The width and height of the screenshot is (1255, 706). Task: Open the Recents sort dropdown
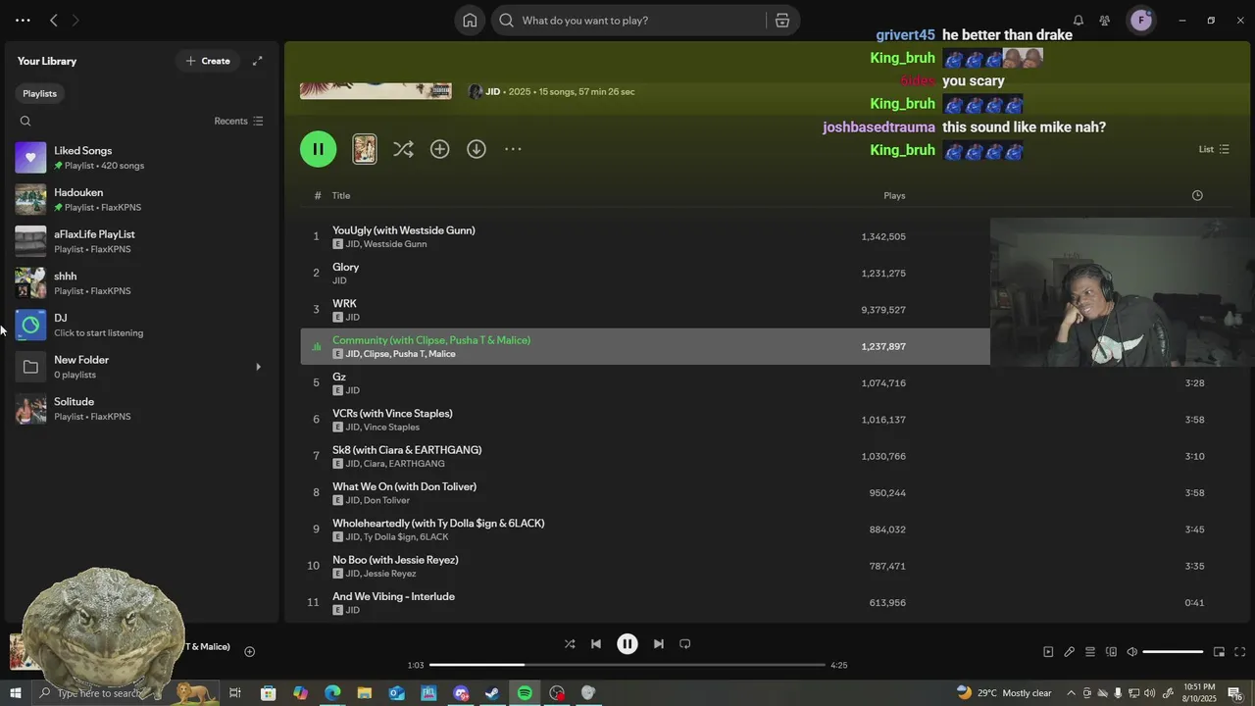pos(238,122)
